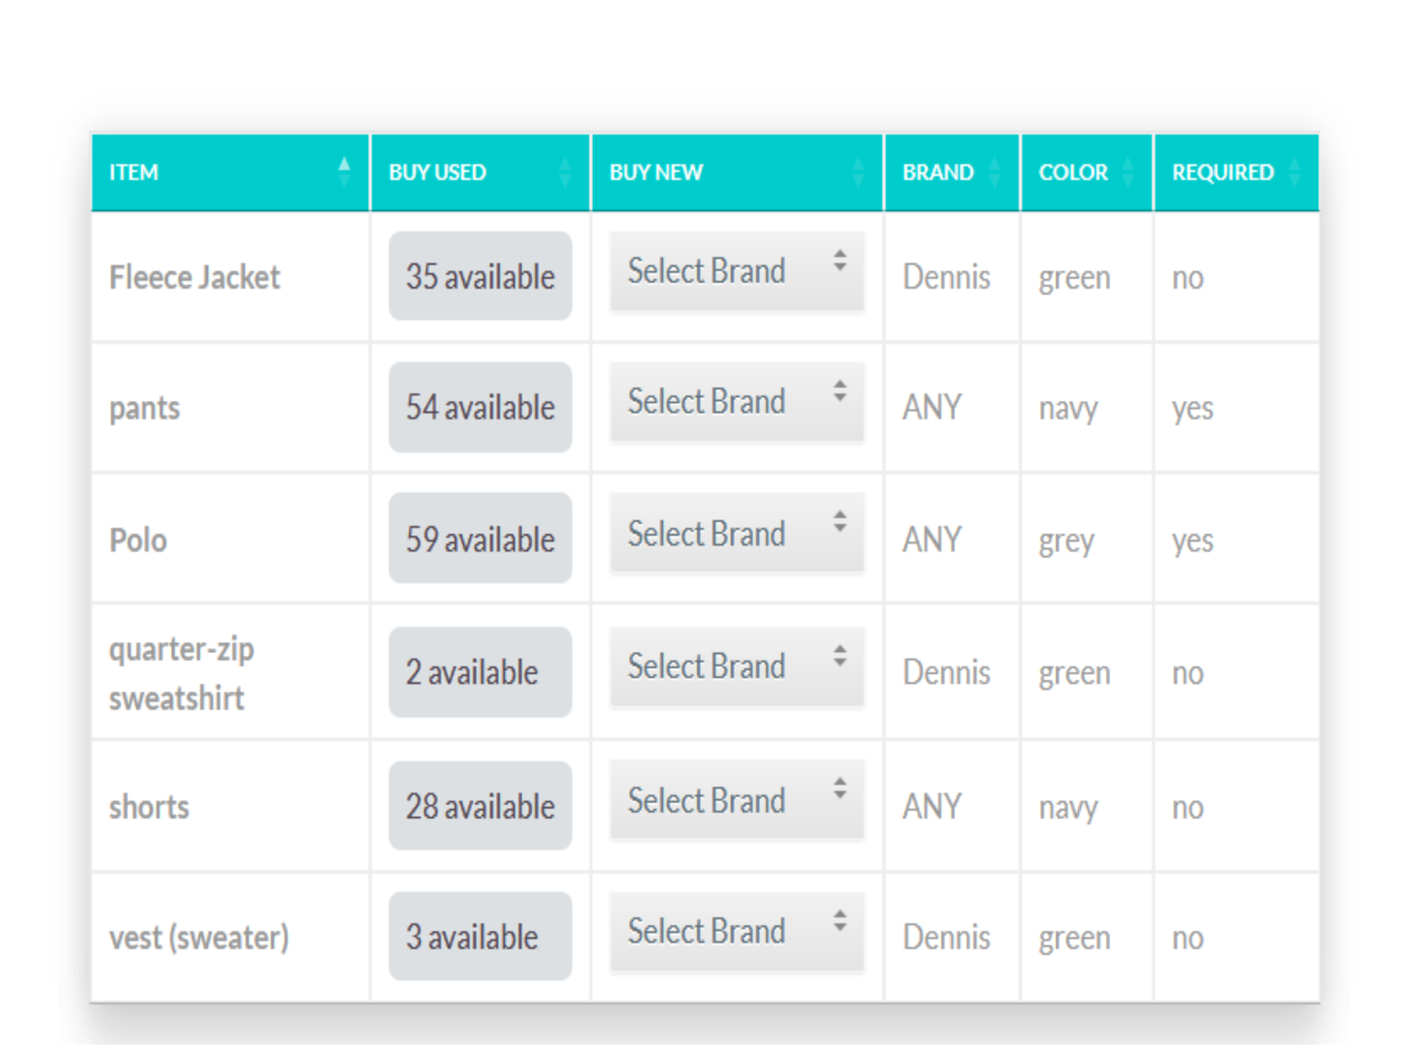This screenshot has width=1412, height=1059.
Task: Open Select Brand dropdown for Fleece Jacket
Action: (x=737, y=271)
